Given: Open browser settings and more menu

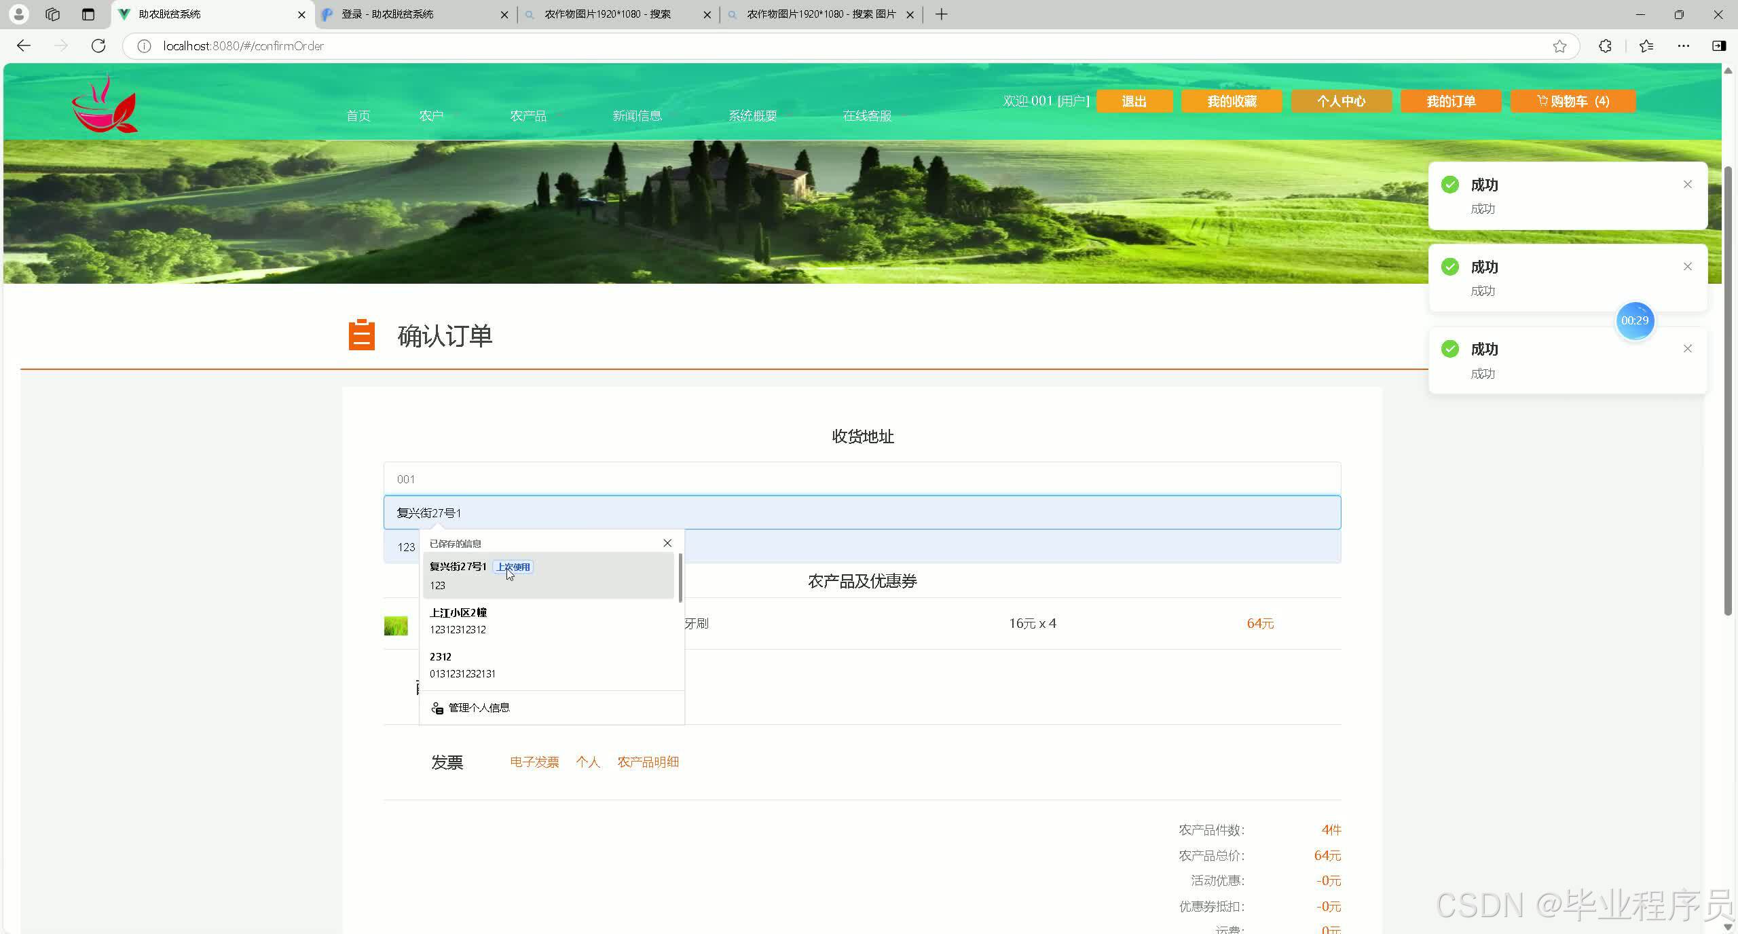Looking at the screenshot, I should click(x=1684, y=45).
